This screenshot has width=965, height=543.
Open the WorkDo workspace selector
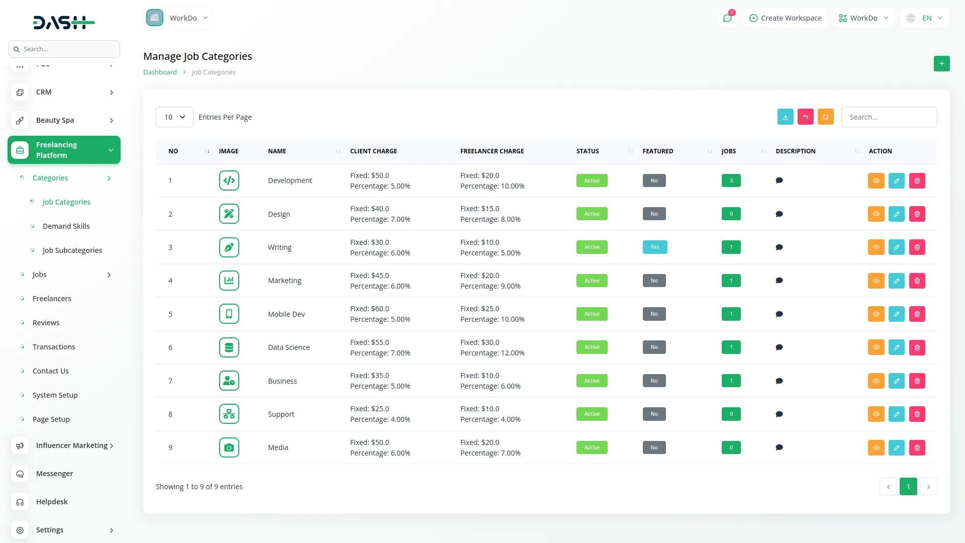(178, 18)
